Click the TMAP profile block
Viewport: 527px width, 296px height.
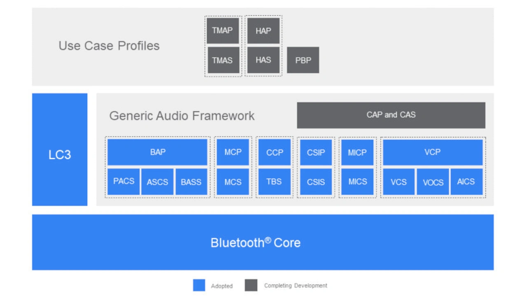[x=222, y=31]
